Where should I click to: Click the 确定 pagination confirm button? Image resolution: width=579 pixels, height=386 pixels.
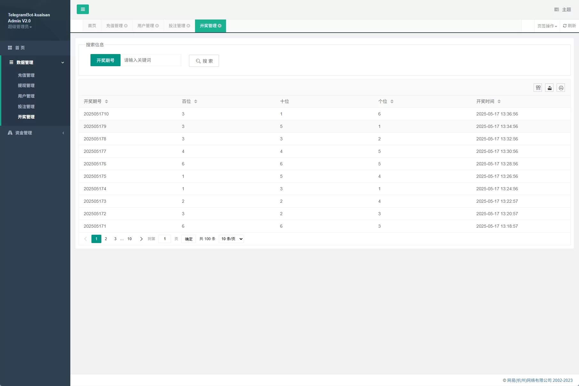pyautogui.click(x=189, y=239)
